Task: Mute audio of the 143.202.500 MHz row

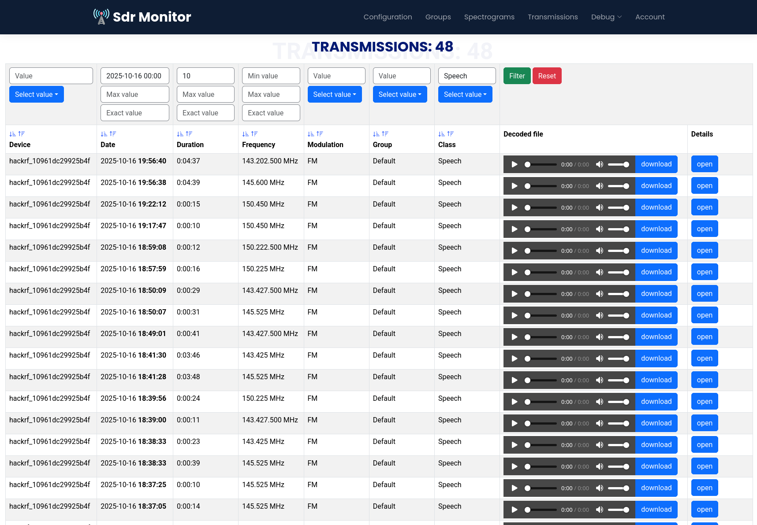Action: pos(600,164)
